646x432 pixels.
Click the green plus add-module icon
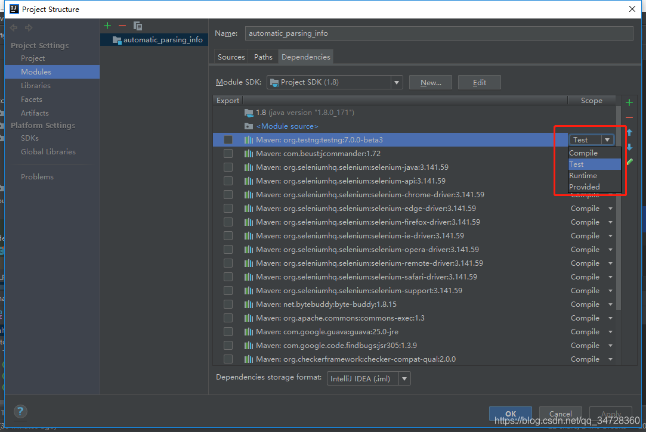tap(107, 26)
